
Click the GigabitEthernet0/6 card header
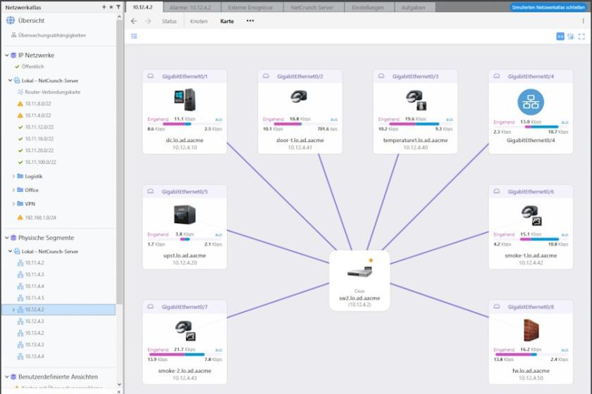[x=531, y=191]
